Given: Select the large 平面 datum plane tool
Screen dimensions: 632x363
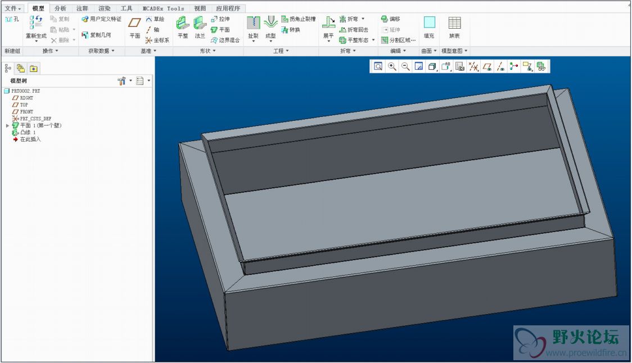Looking at the screenshot, I should tap(134, 28).
